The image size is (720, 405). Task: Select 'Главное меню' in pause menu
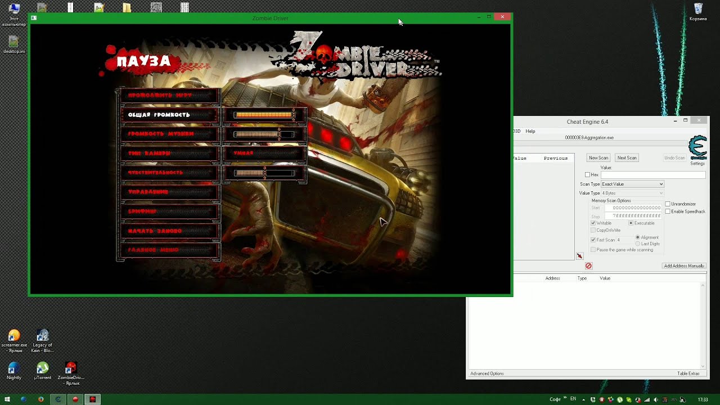[169, 250]
